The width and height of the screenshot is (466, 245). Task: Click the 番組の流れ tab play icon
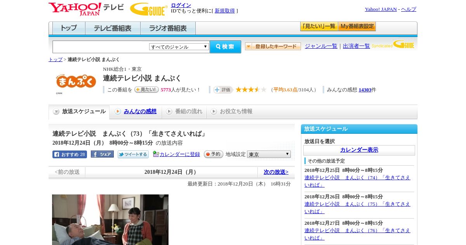pyautogui.click(x=169, y=112)
